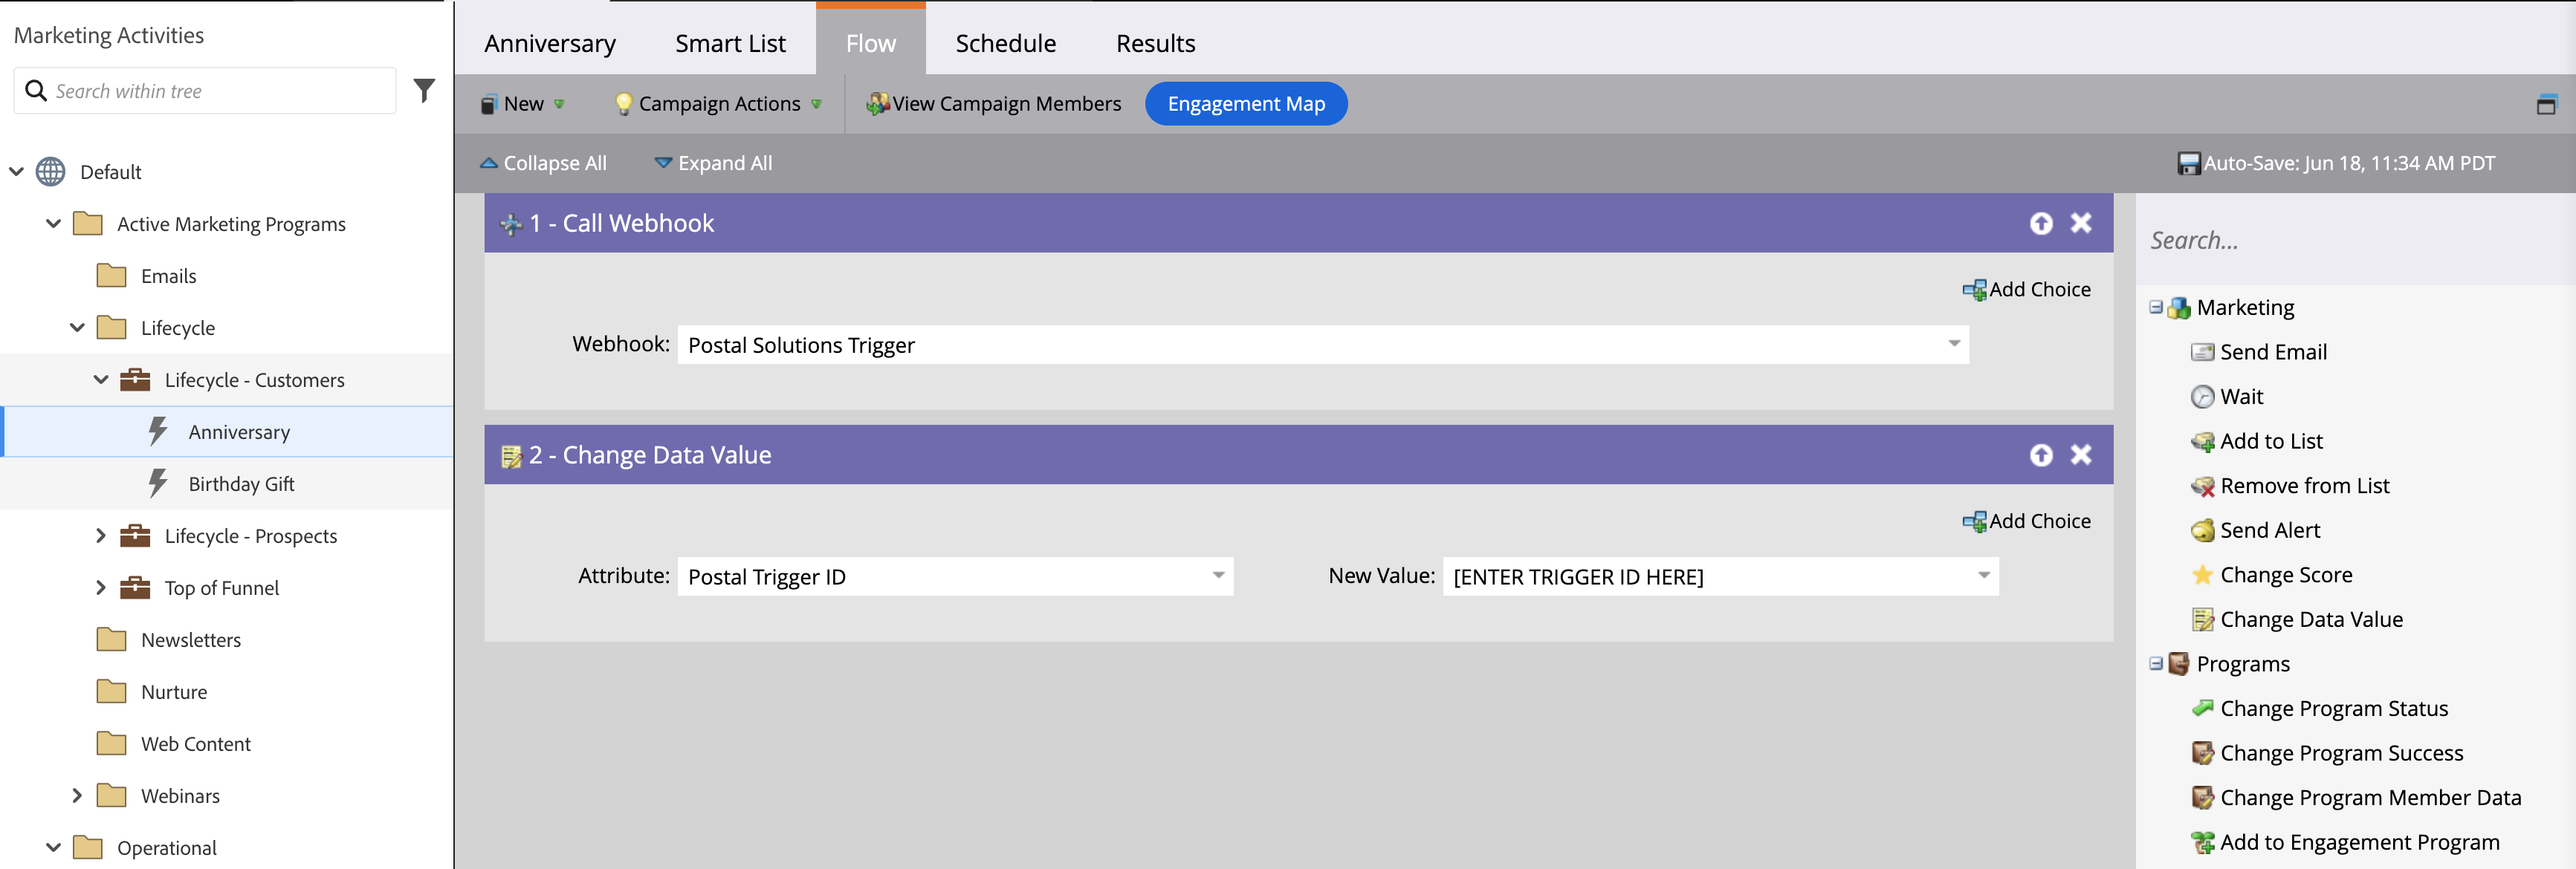Remove the Call Webhook flow step
2576x869 pixels.
point(2081,223)
